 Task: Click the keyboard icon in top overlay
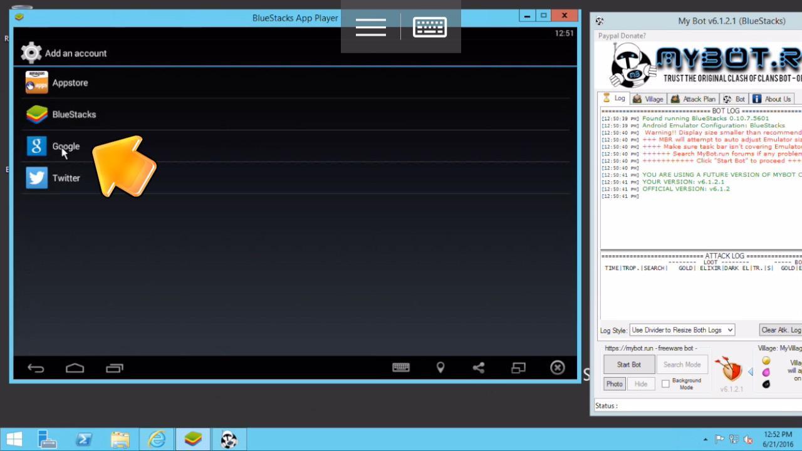[x=430, y=27]
